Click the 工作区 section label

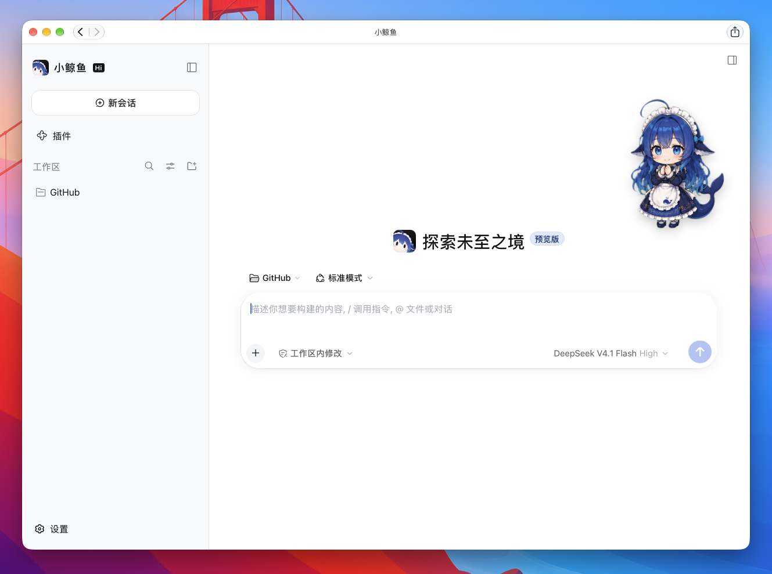click(46, 167)
